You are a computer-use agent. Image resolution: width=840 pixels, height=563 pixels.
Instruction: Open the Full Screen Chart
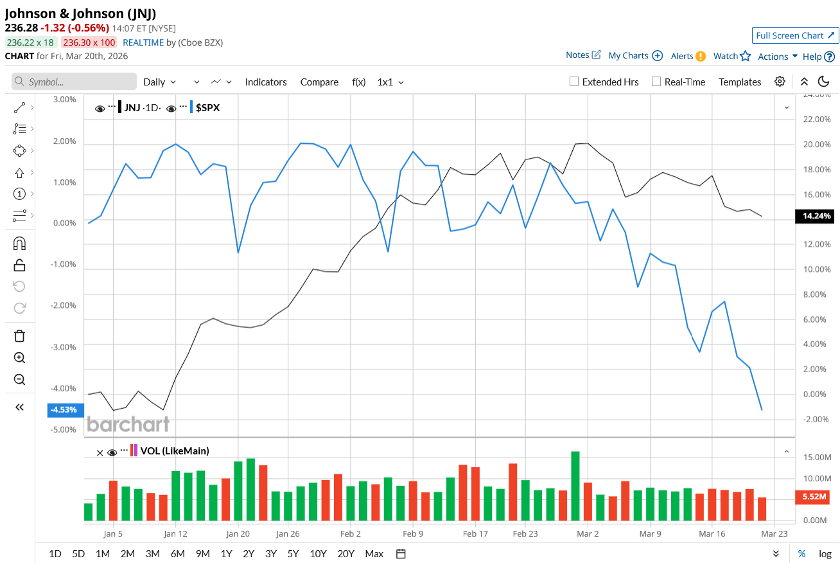[x=796, y=35]
